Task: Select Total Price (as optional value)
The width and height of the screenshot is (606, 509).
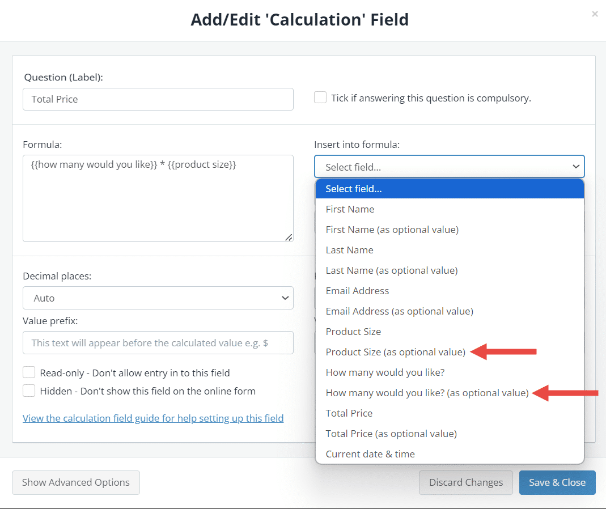Action: (x=391, y=433)
